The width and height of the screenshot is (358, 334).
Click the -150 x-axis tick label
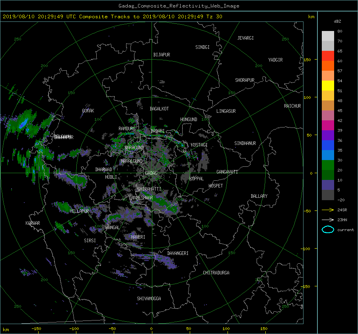click(x=36, y=329)
